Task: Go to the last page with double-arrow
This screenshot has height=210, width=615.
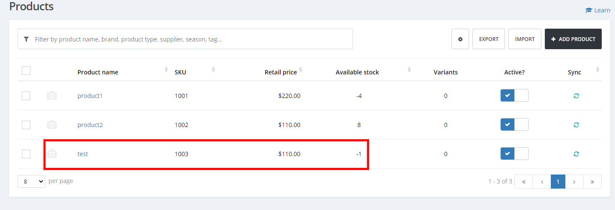Action: coord(592,181)
